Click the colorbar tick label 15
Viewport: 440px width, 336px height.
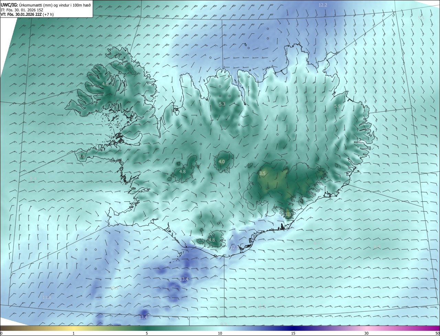pyautogui.click(x=293, y=333)
